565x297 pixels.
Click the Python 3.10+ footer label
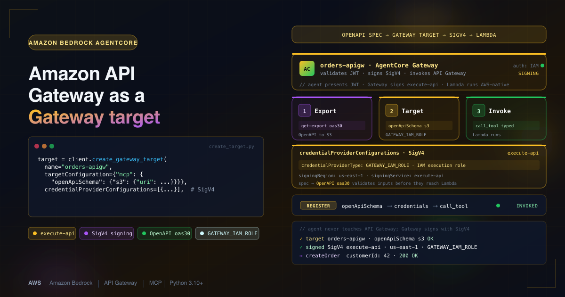[186, 283]
